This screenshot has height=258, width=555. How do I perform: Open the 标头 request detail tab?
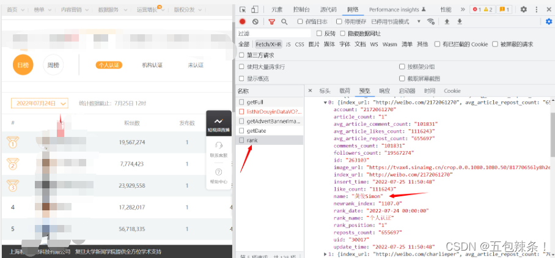tap(325, 91)
